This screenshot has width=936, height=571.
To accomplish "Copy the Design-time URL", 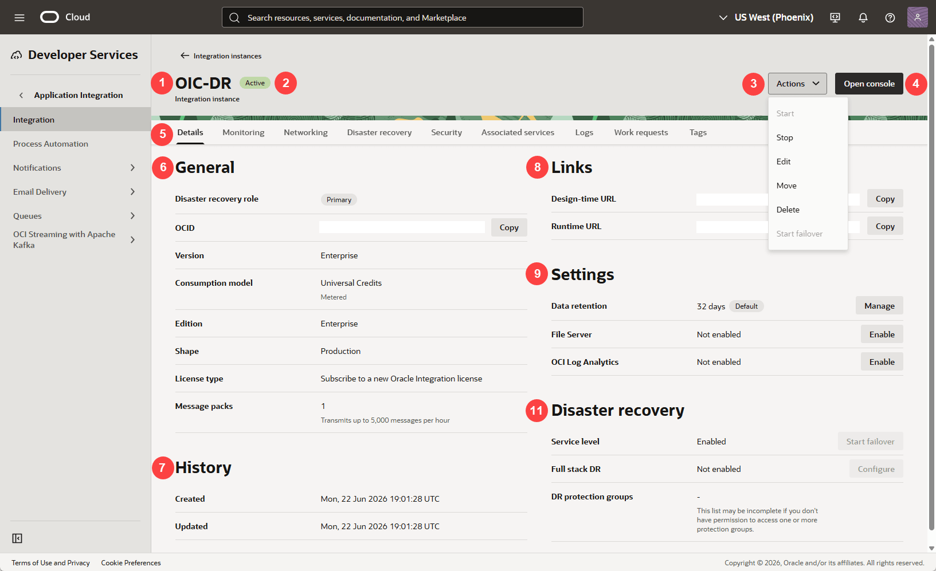I will tap(885, 199).
